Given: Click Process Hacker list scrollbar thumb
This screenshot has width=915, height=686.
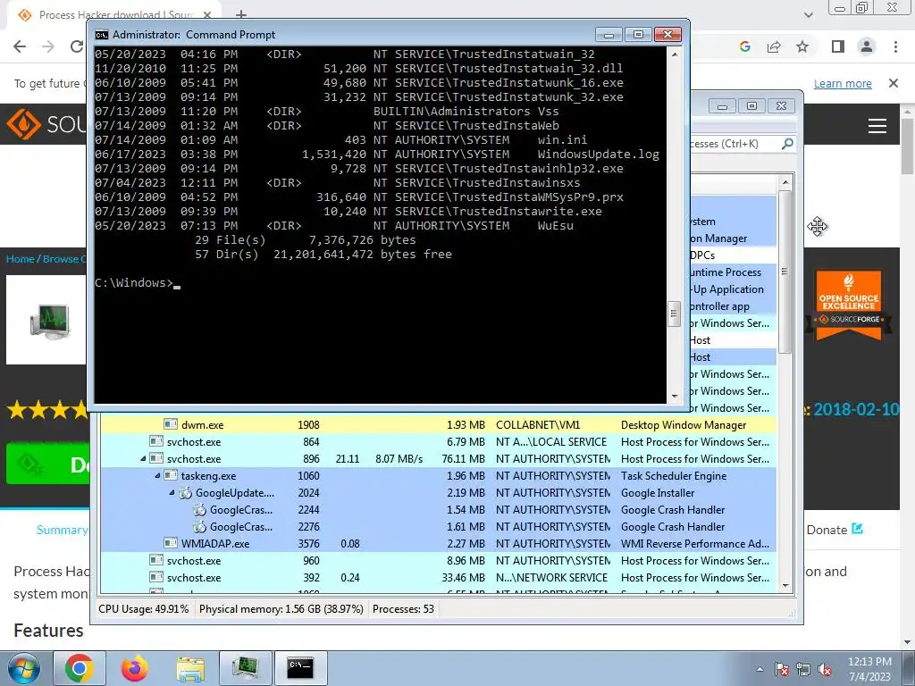Looking at the screenshot, I should coord(785,272).
